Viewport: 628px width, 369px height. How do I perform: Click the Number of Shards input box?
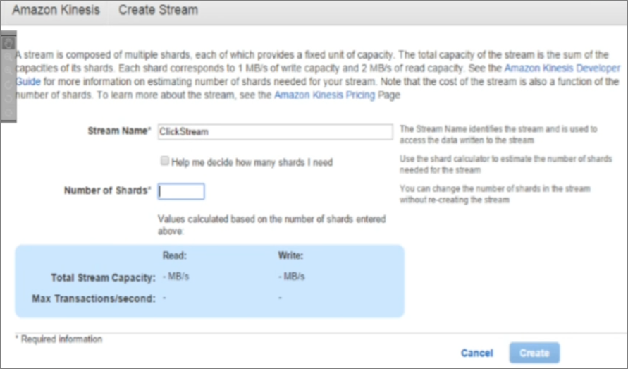(181, 191)
